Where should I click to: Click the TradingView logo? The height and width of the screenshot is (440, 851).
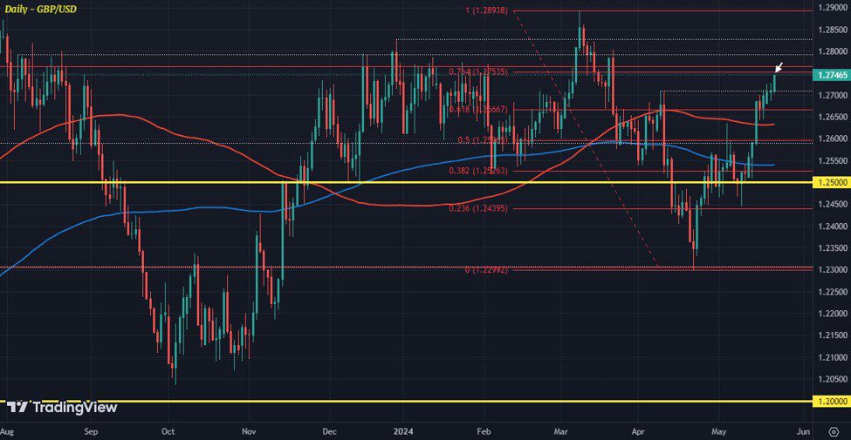point(56,408)
